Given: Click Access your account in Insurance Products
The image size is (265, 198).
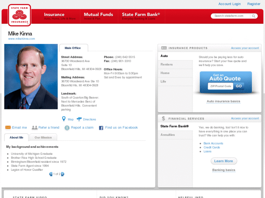Looking at the screenshot, I should tap(245, 48).
